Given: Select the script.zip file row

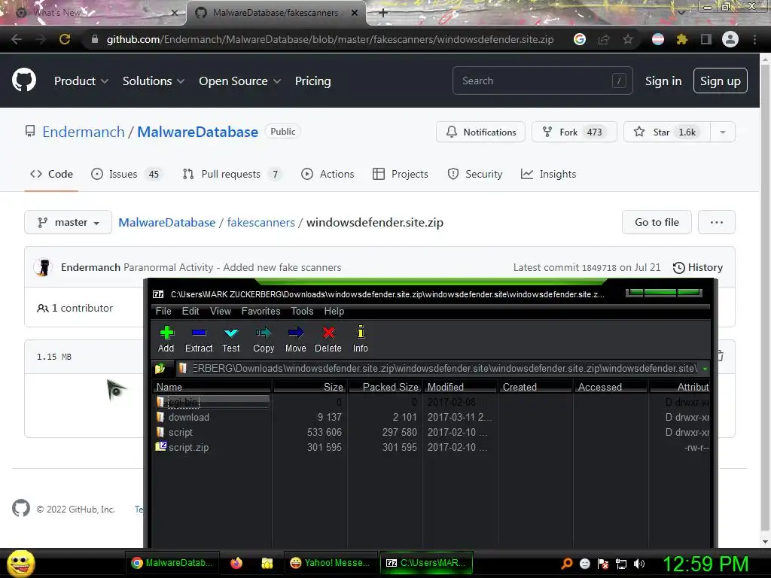Looking at the screenshot, I should (431, 447).
